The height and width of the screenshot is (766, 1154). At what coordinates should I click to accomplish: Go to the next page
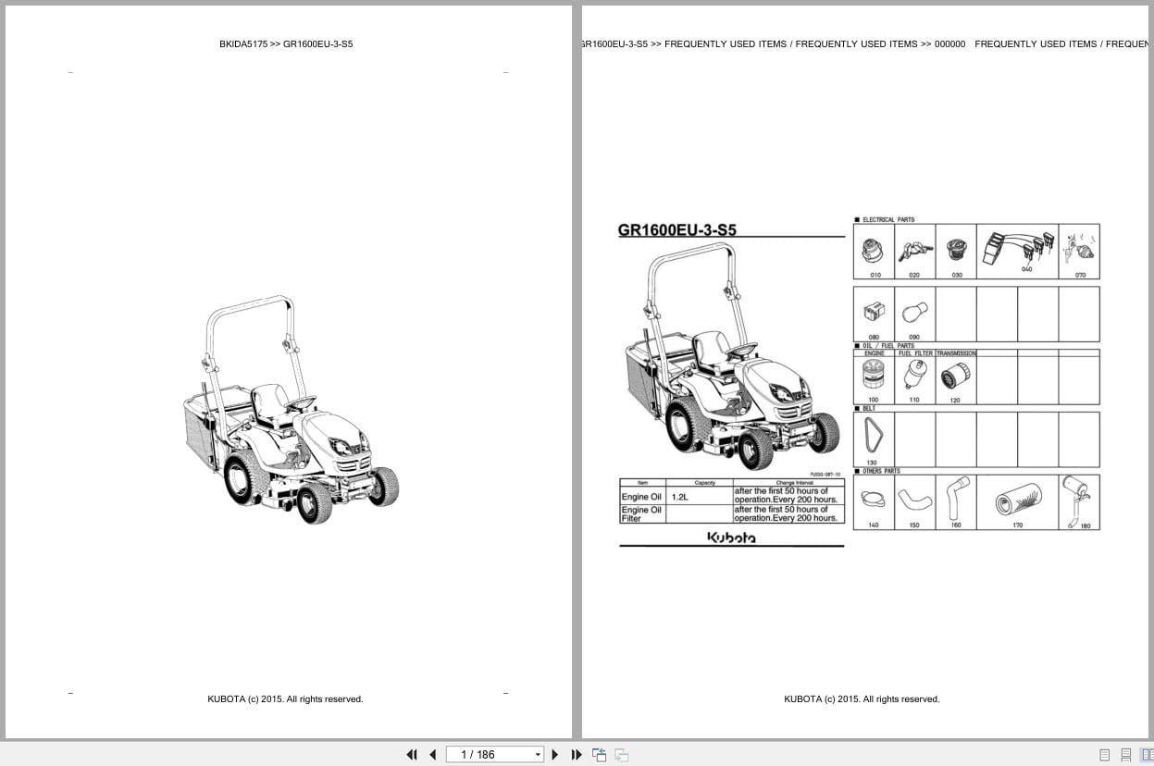pos(555,755)
